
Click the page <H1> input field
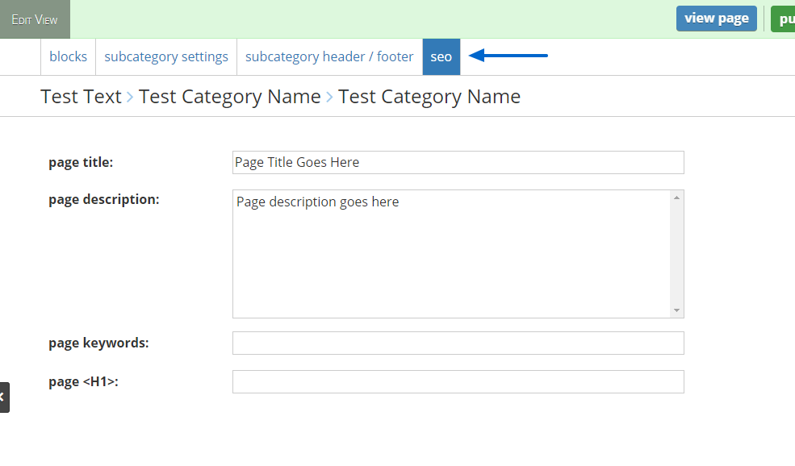pyautogui.click(x=458, y=381)
